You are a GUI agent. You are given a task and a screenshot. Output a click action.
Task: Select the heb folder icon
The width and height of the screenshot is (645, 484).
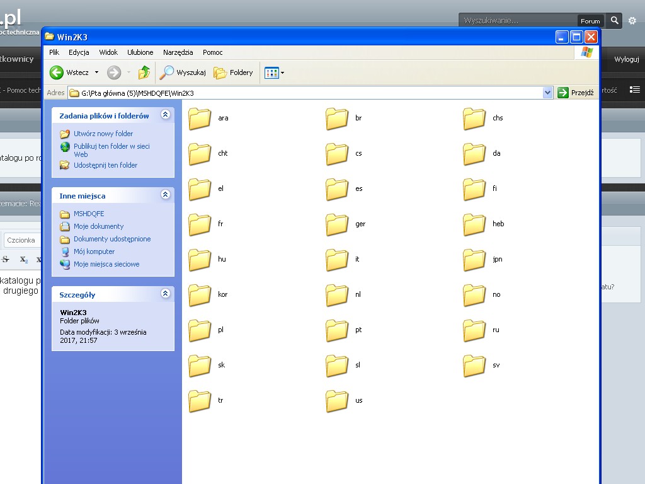click(474, 225)
